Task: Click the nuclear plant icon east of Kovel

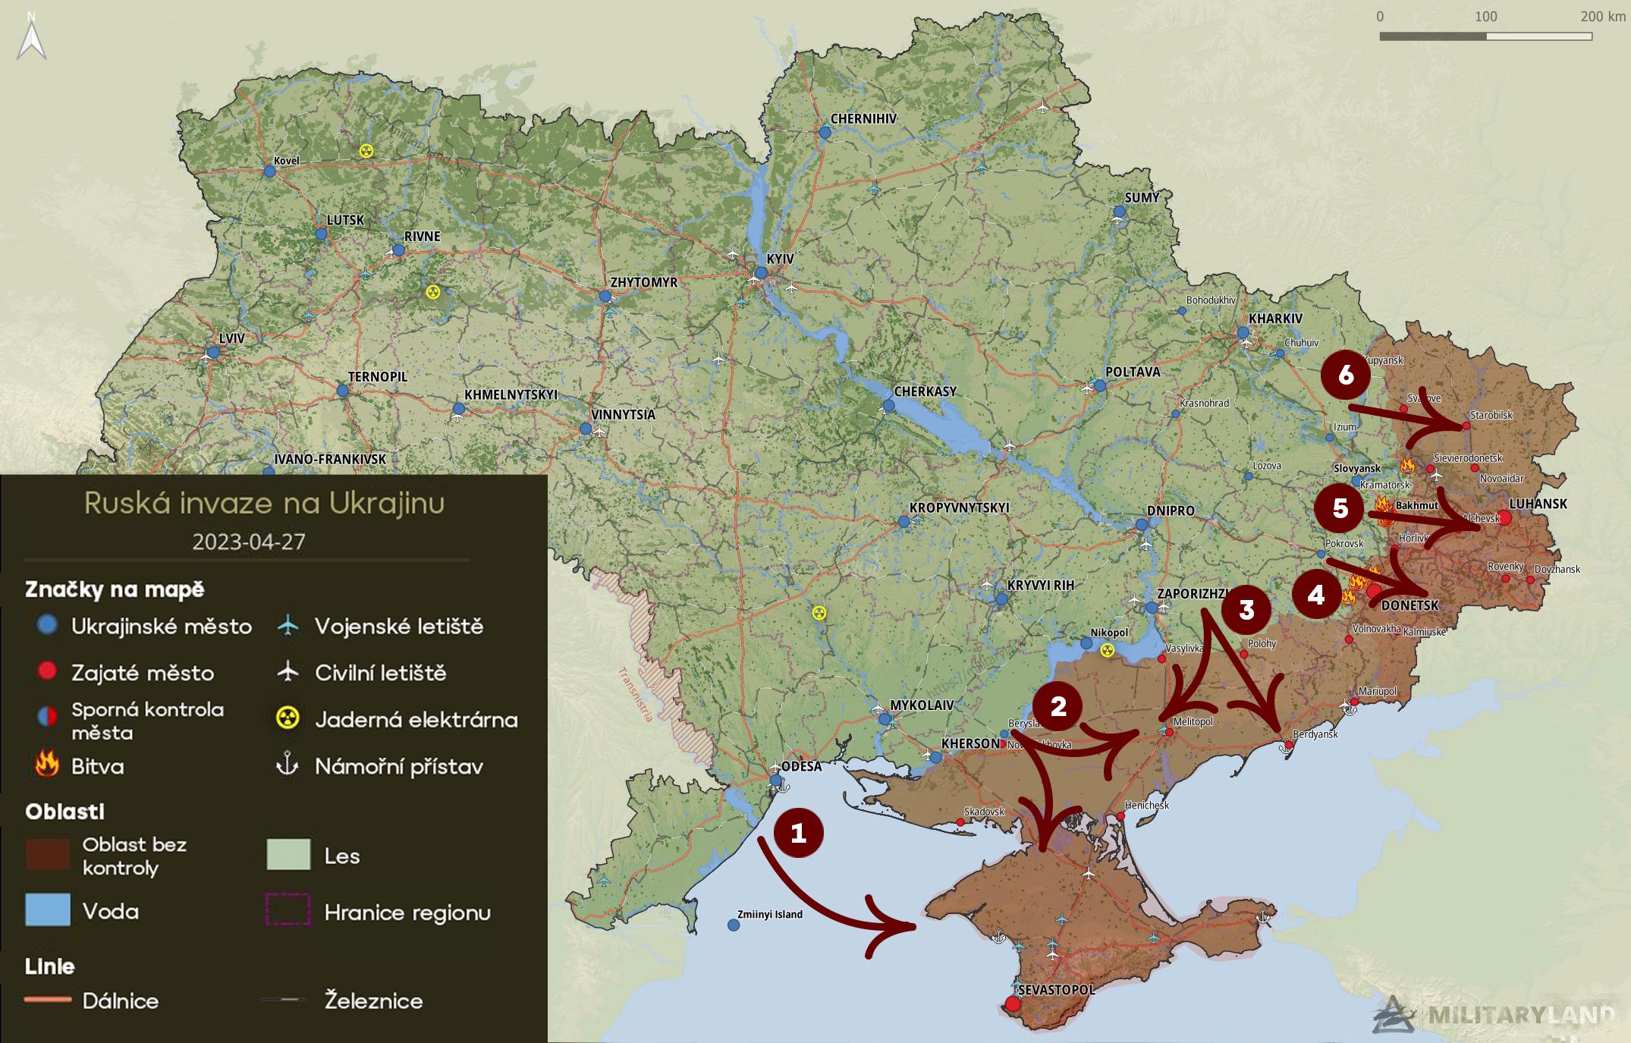Action: [366, 151]
